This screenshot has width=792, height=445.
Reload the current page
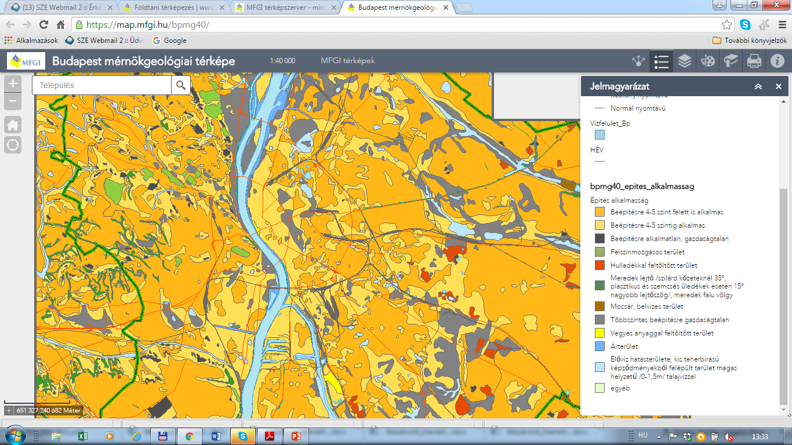[x=43, y=25]
